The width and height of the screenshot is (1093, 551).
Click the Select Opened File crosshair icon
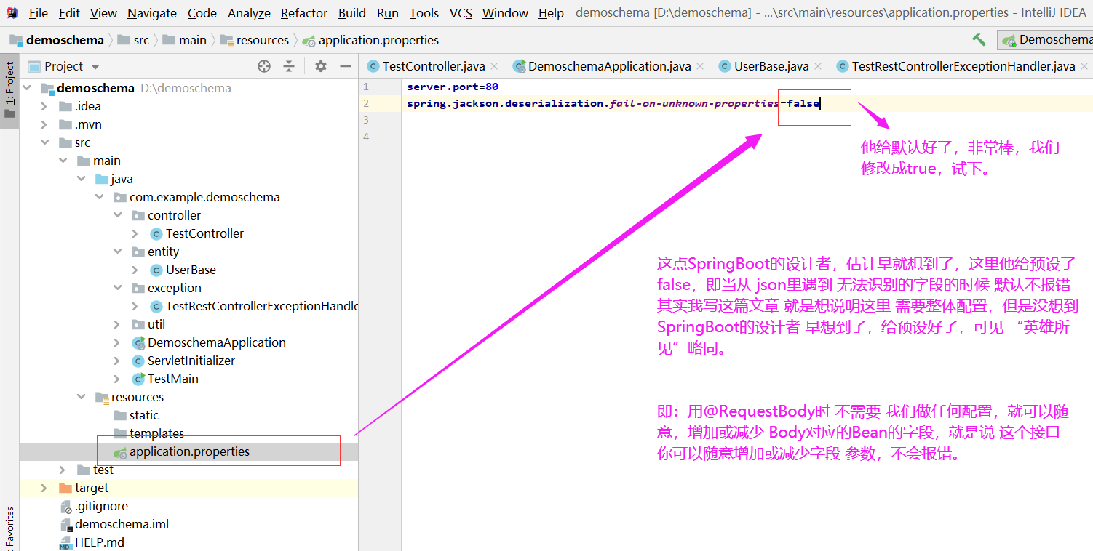click(x=263, y=65)
